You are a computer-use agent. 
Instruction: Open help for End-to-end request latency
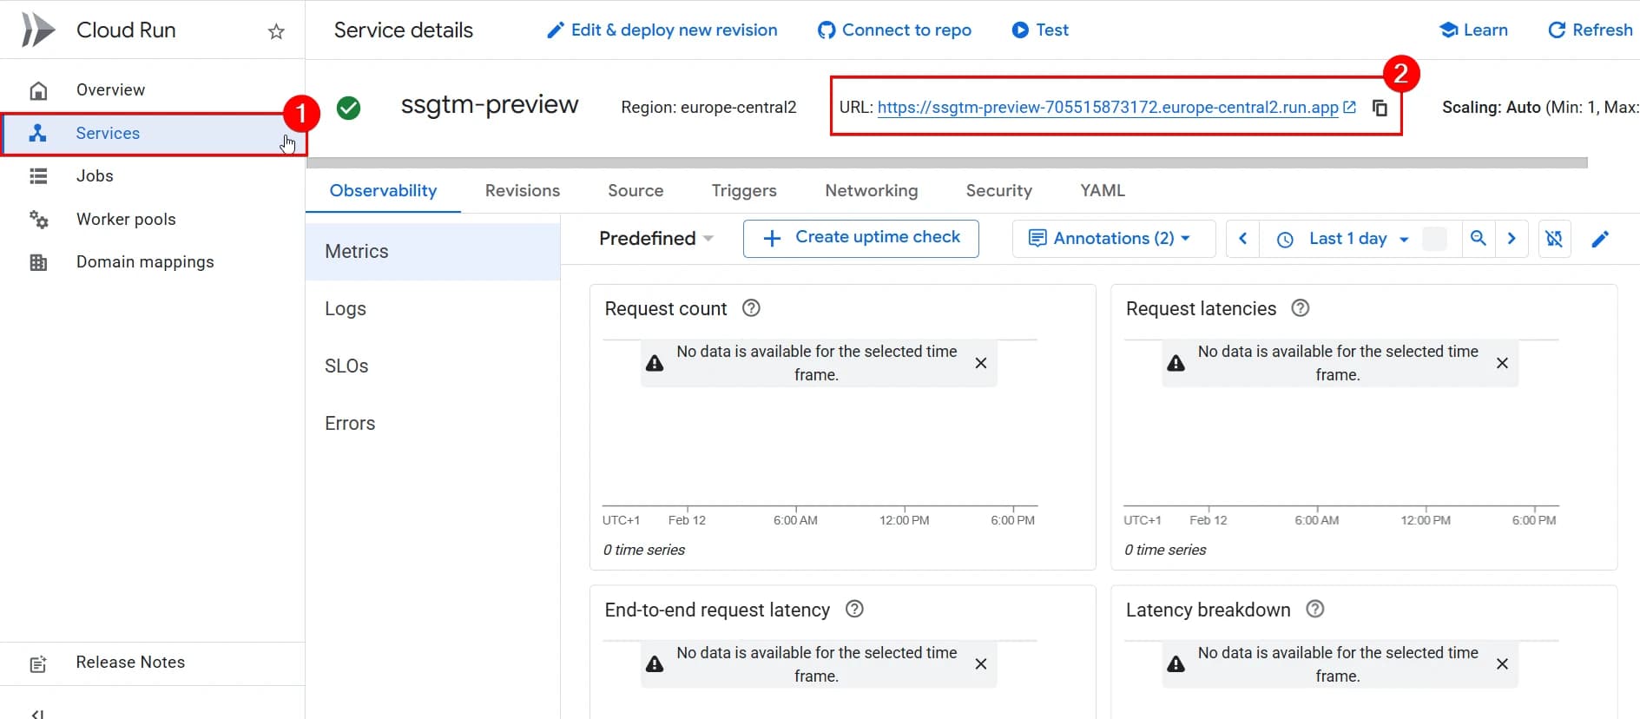pos(854,610)
